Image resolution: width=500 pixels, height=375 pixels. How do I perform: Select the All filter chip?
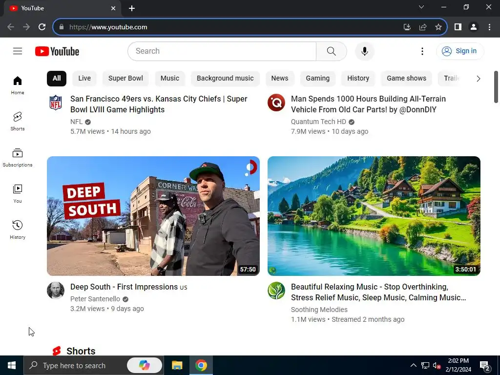[57, 79]
